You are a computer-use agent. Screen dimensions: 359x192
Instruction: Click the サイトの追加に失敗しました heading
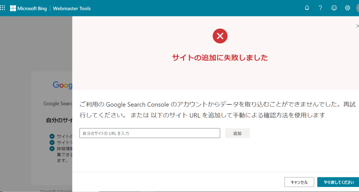pyautogui.click(x=220, y=58)
